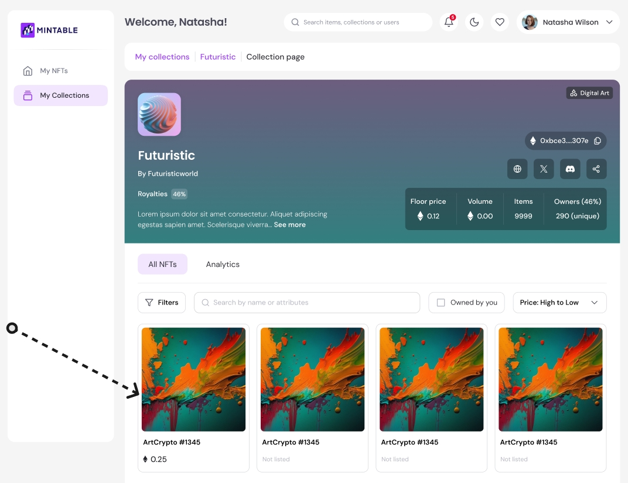Viewport: 628px width, 483px height.
Task: Toggle dark mode moon icon
Action: pos(475,22)
